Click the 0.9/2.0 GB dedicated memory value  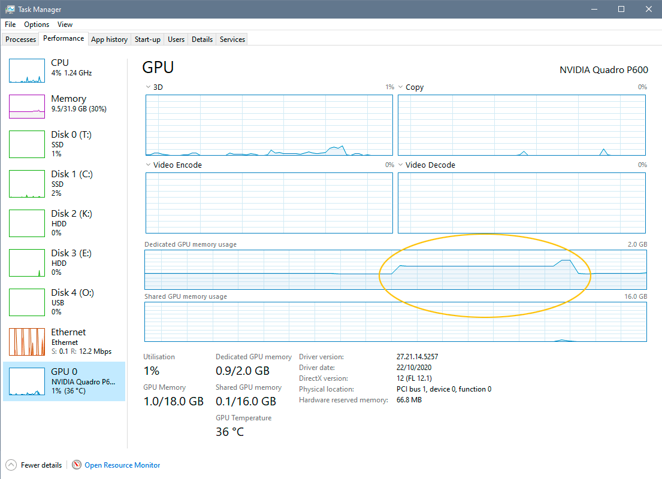pos(243,371)
